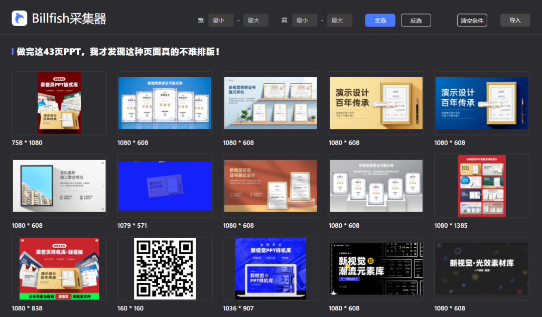The height and width of the screenshot is (317, 542).
Task: Click the 758 * 1080 size label
Action: pyautogui.click(x=27, y=142)
